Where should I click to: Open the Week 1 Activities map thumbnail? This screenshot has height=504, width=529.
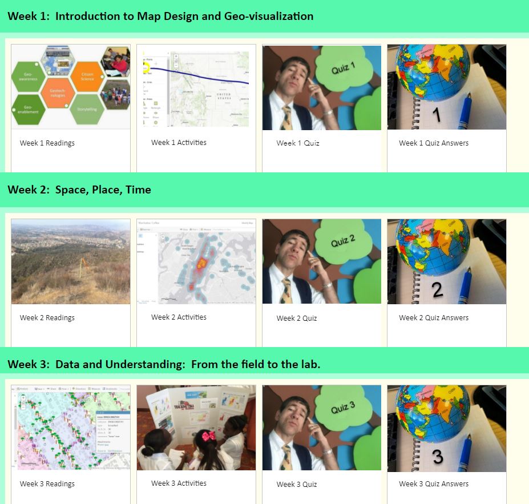coord(196,87)
